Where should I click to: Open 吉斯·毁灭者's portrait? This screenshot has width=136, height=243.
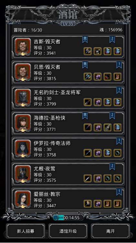(x=23, y=47)
